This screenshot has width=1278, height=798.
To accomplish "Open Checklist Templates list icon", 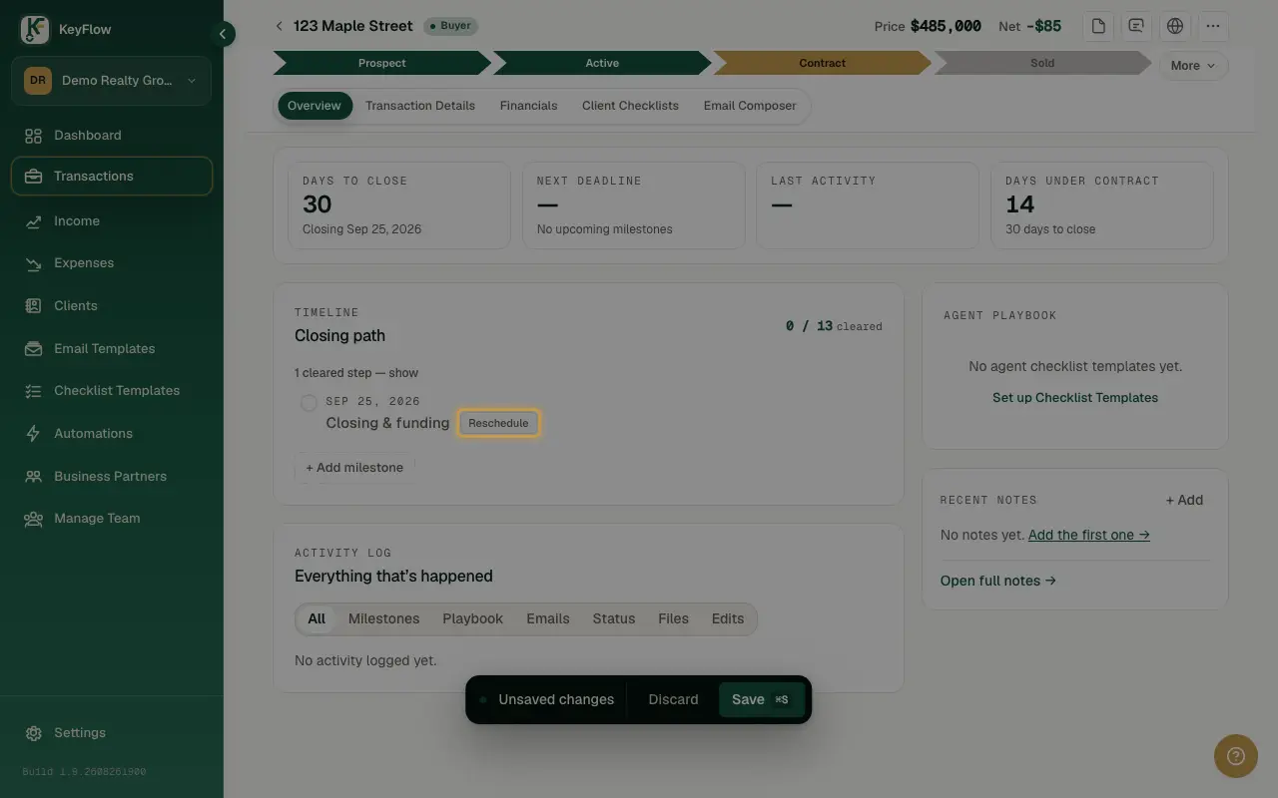I will point(33,391).
